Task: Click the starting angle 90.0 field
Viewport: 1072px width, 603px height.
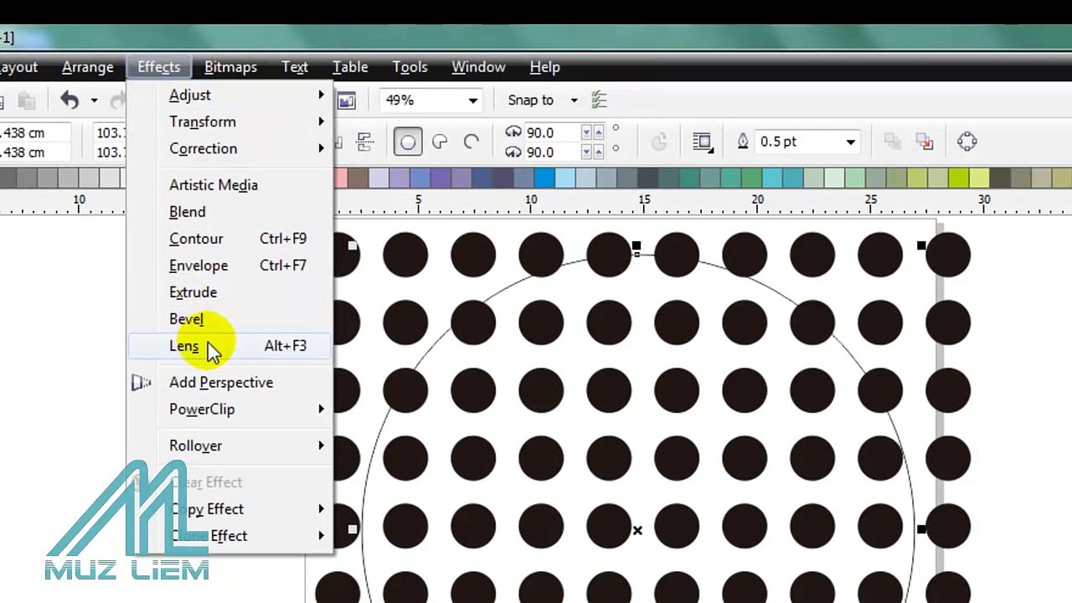Action: (x=551, y=132)
